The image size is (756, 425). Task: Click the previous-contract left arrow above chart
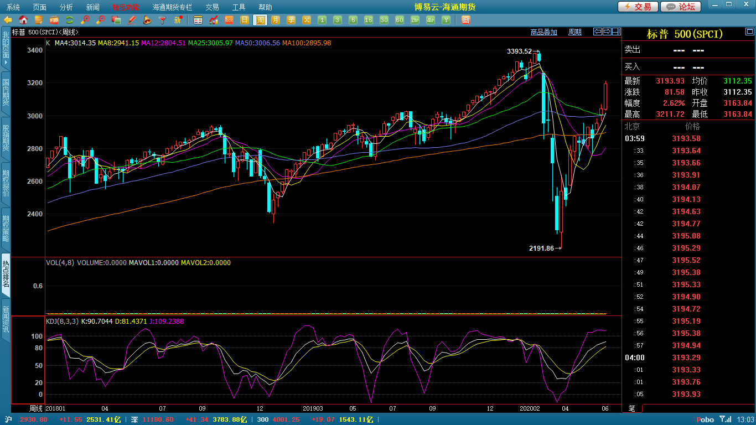[x=598, y=32]
